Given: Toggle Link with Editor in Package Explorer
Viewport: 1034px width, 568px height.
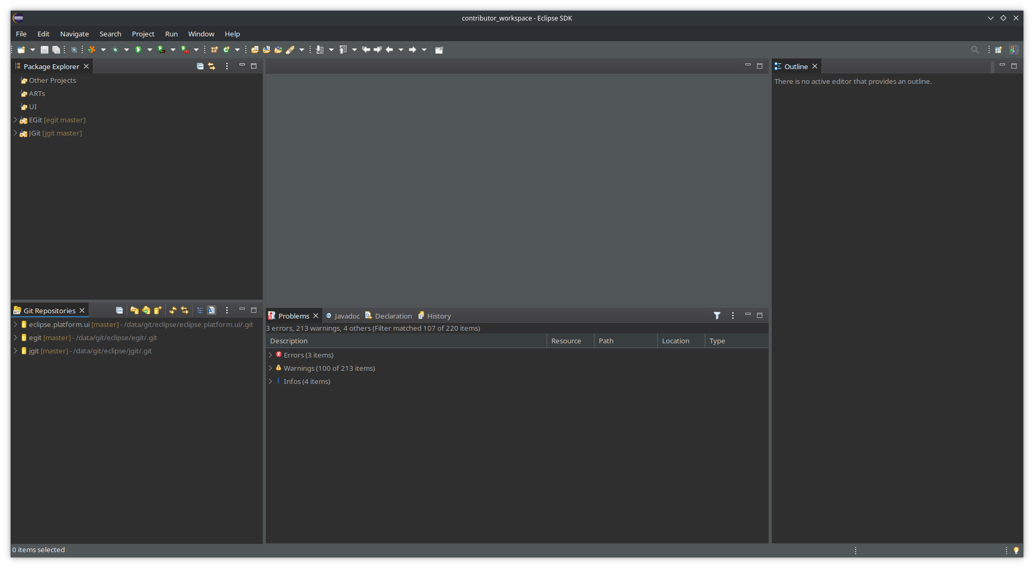Looking at the screenshot, I should [212, 66].
